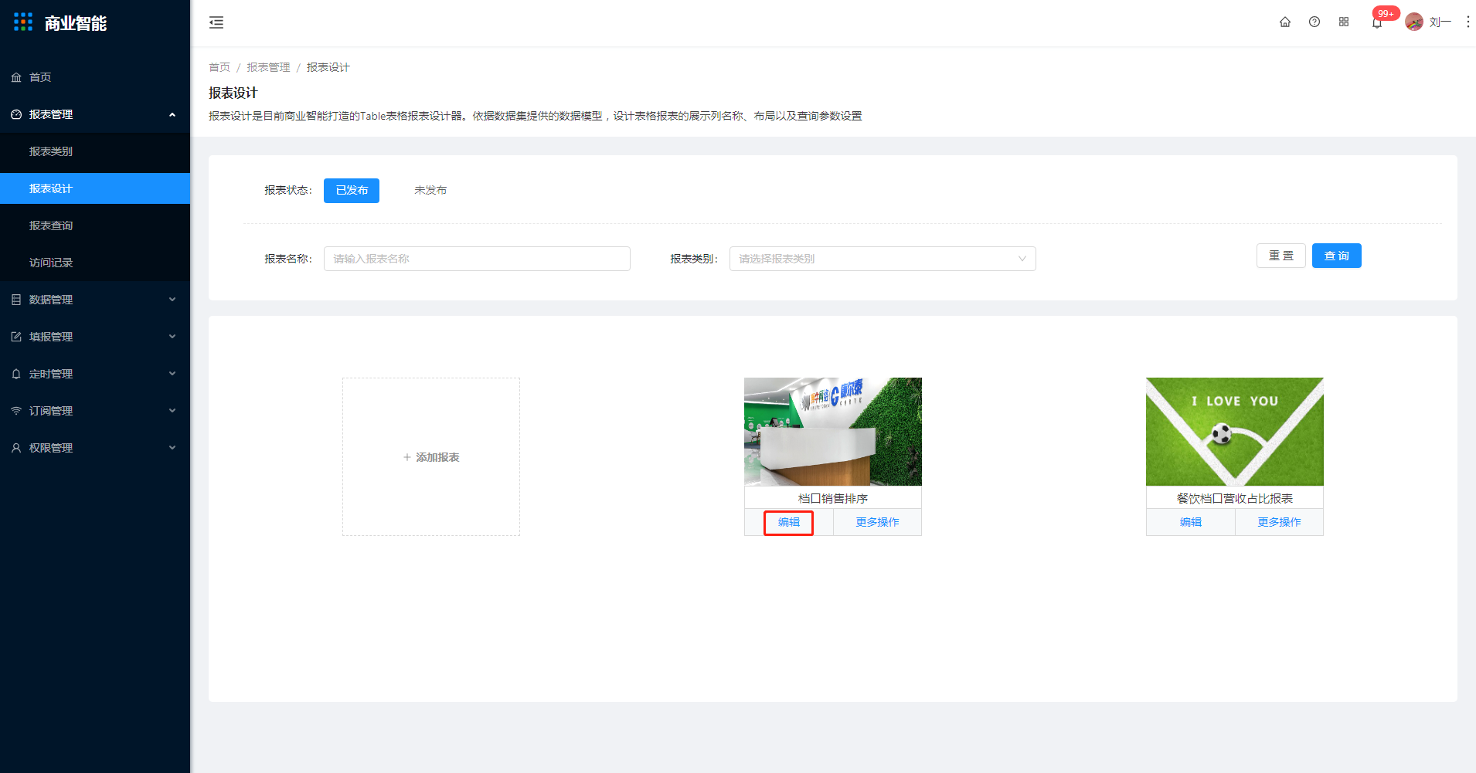Open 更多操作 for 档口销售排序
Image resolution: width=1476 pixels, height=773 pixels.
(x=877, y=522)
